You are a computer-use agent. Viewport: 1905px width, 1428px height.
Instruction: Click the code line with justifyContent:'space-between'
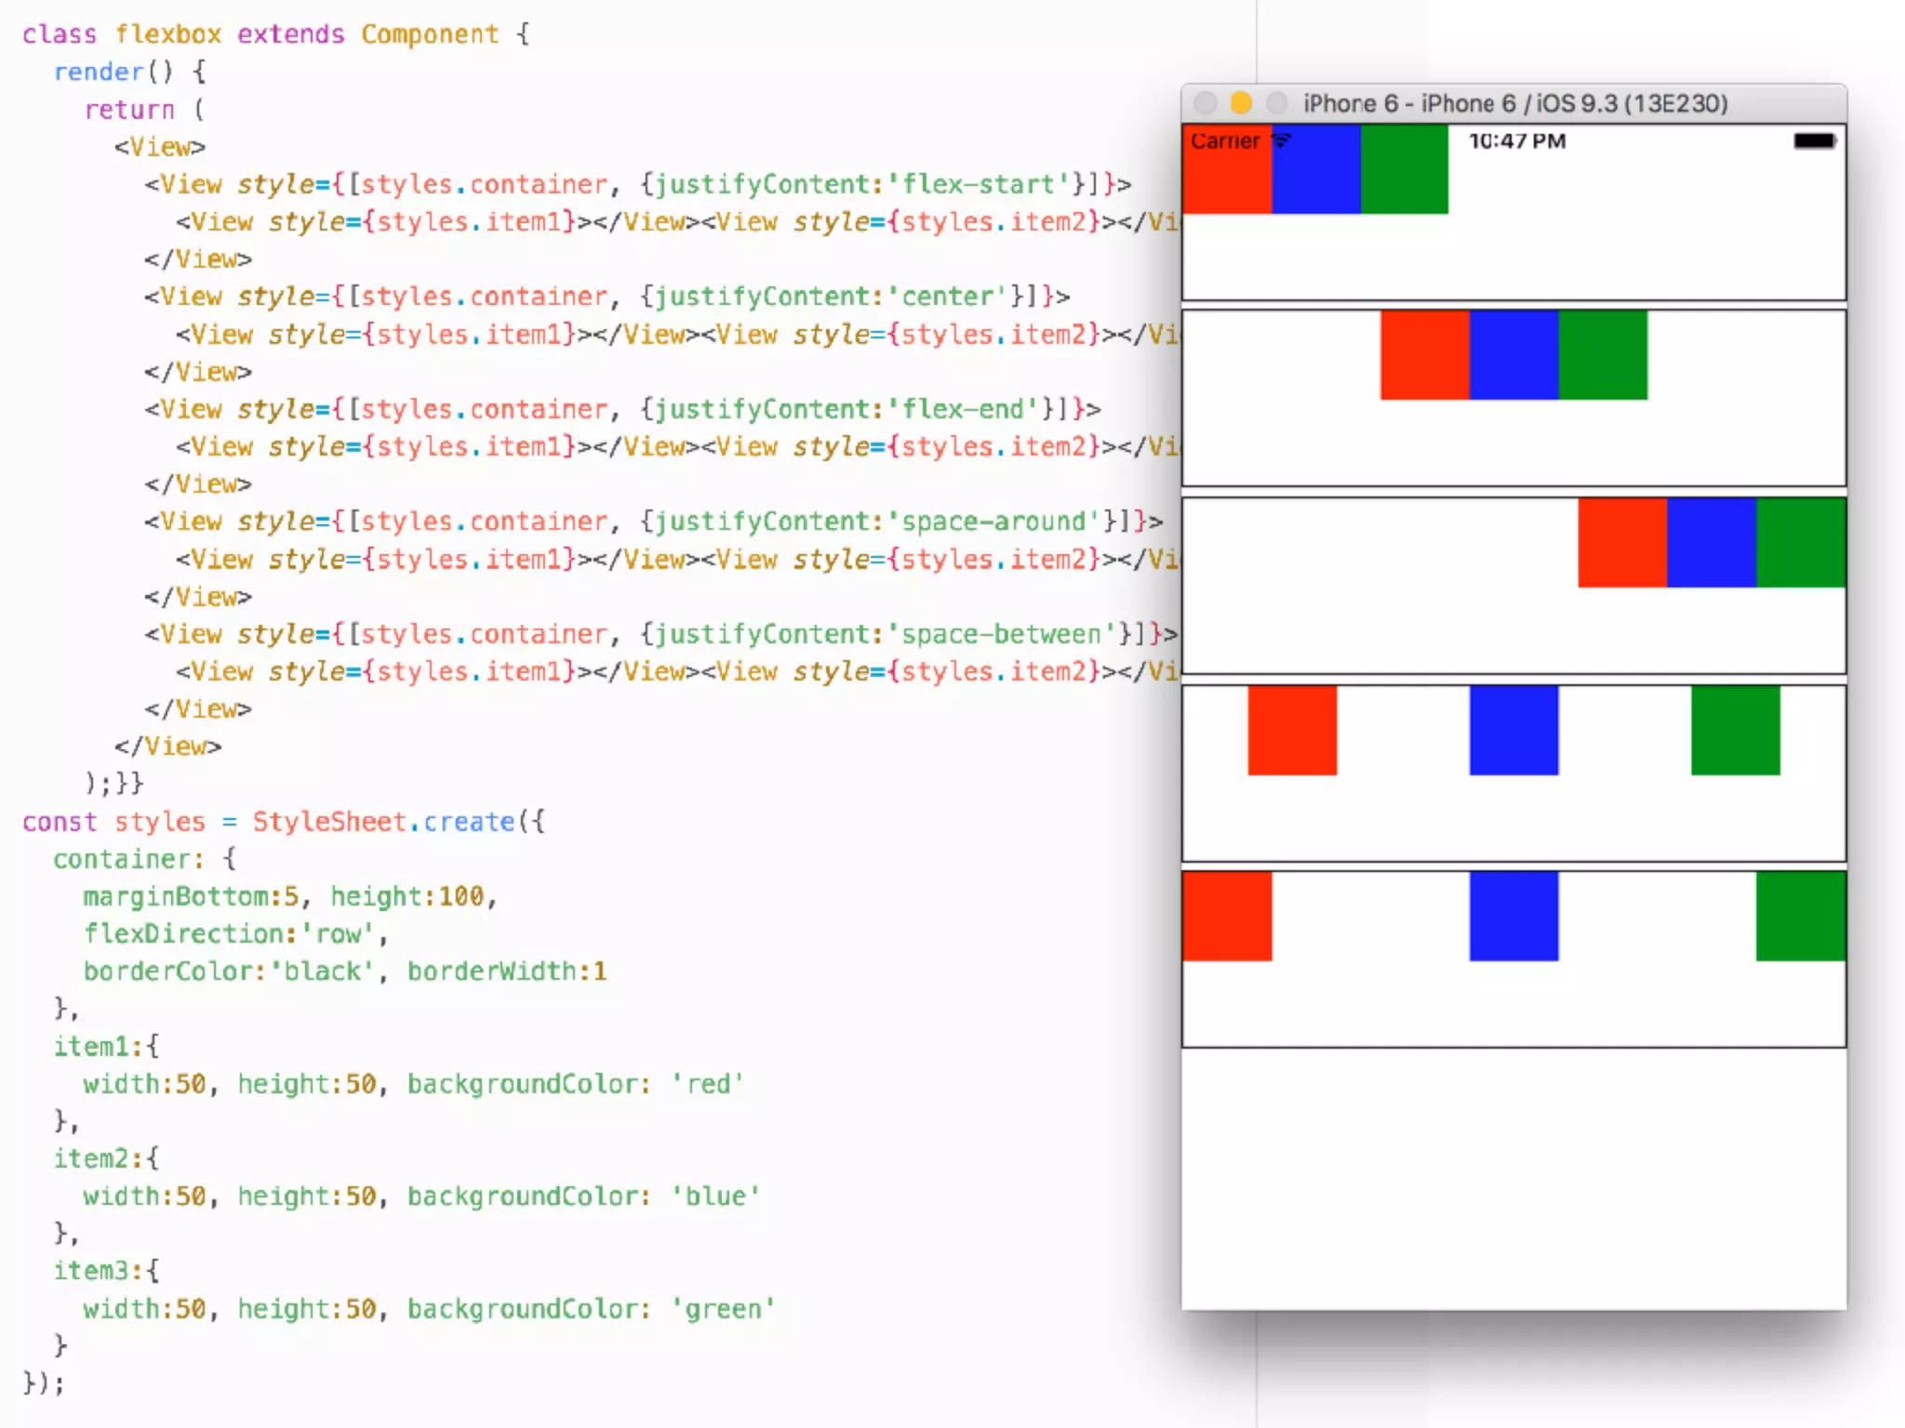coord(661,634)
